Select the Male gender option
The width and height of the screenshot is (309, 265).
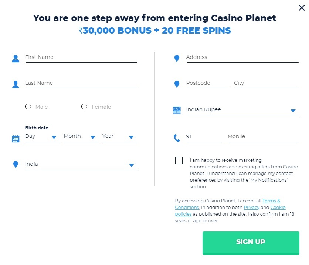(x=28, y=107)
